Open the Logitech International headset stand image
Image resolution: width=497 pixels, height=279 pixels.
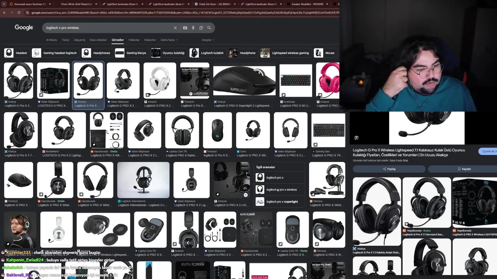(143, 180)
